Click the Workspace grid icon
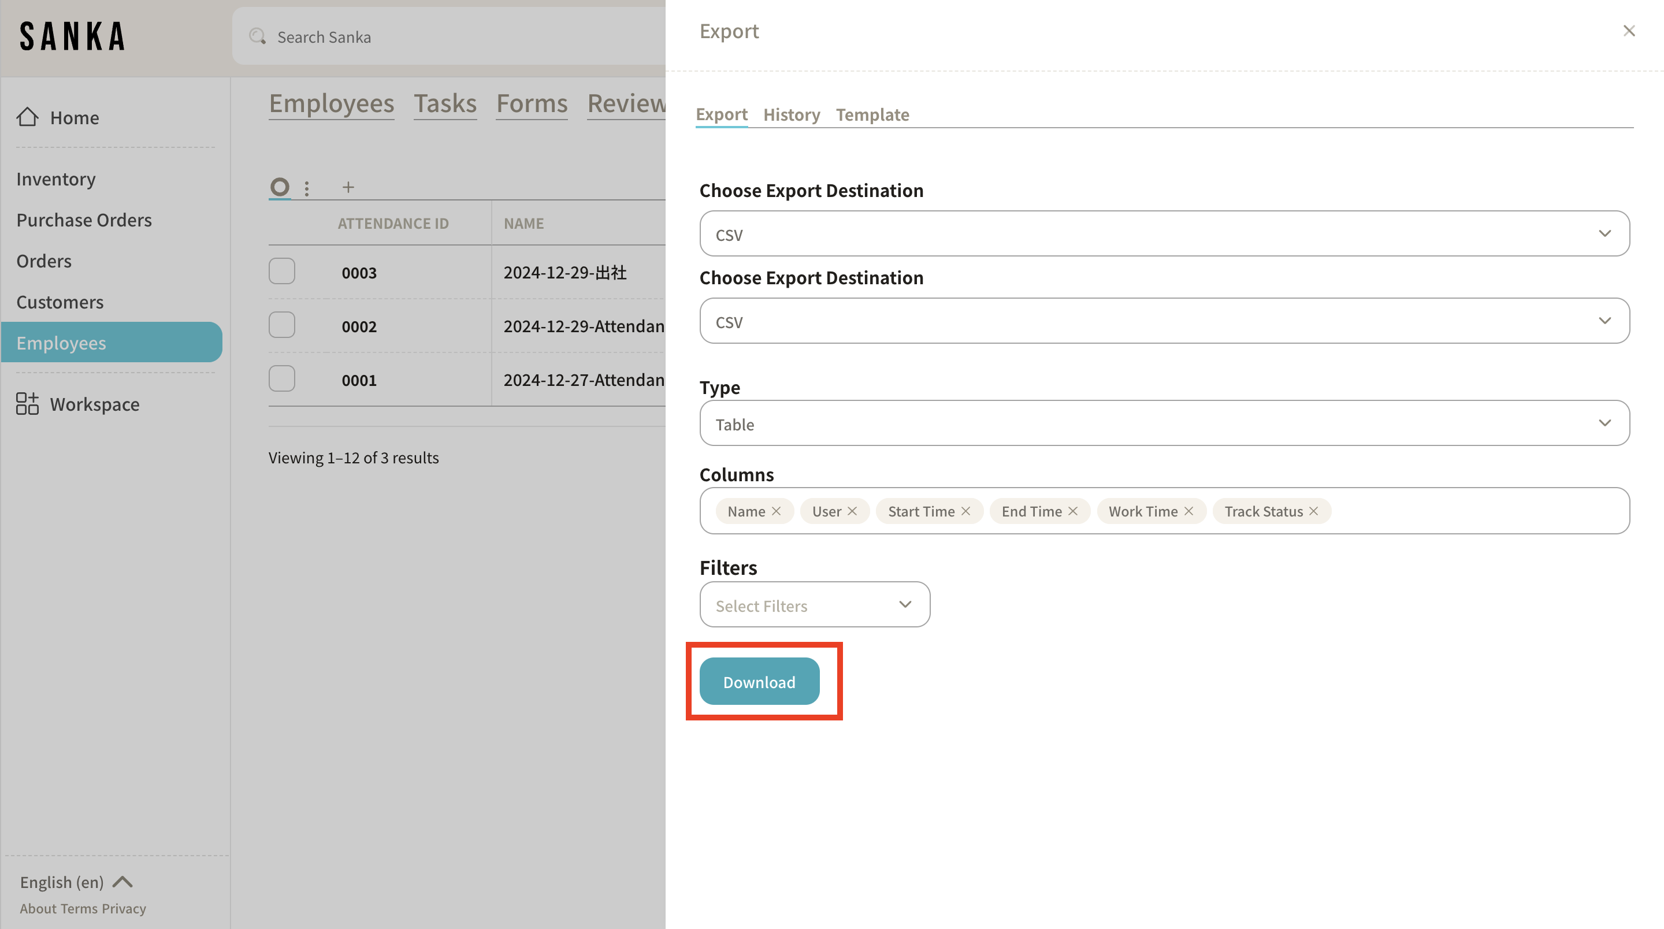Viewport: 1664px width, 929px height. (27, 404)
